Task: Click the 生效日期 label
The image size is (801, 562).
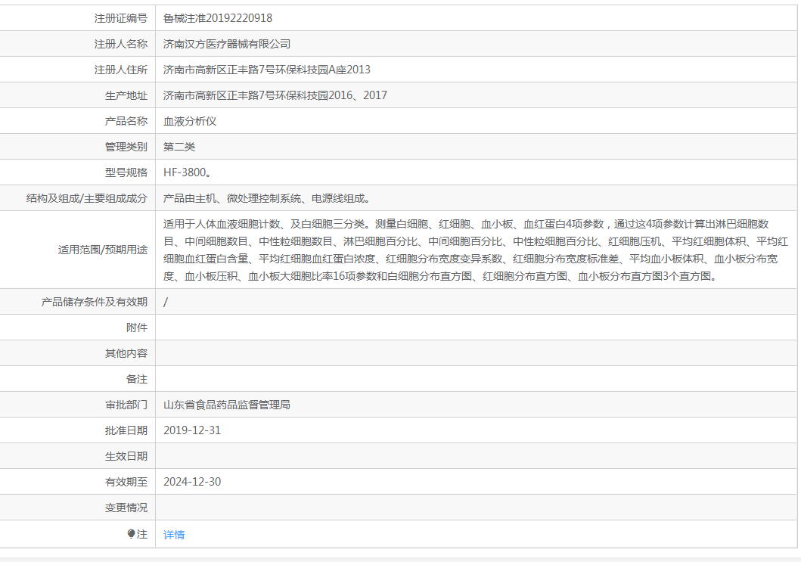Action: (126, 456)
